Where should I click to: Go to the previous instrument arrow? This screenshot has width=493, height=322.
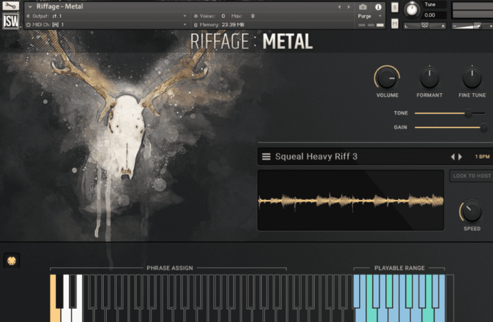coord(339,7)
